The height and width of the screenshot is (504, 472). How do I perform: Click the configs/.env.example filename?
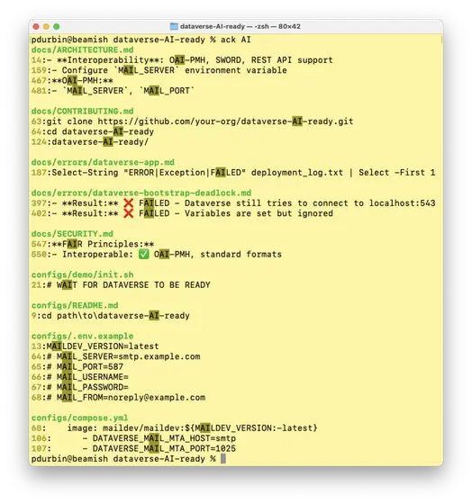(x=82, y=337)
